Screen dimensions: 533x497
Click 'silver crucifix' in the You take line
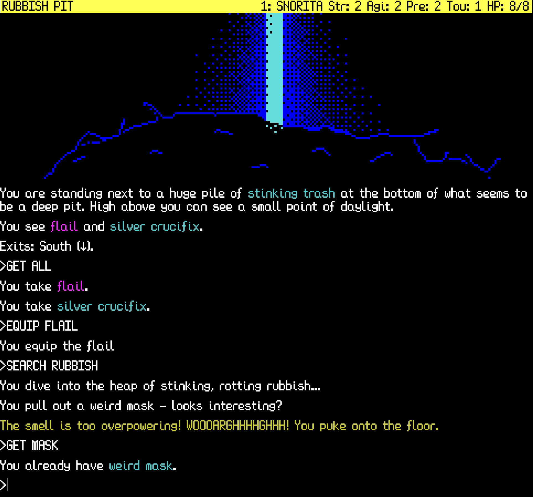(102, 307)
